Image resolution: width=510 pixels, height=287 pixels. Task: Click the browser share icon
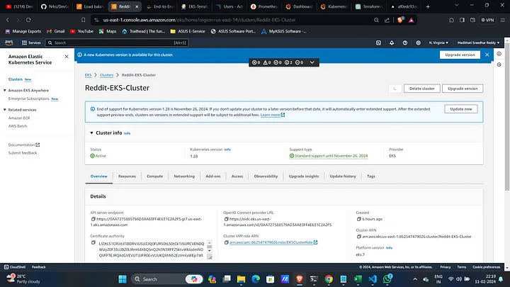click(387, 20)
